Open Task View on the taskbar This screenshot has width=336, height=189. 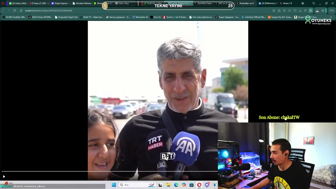[x=160, y=185]
